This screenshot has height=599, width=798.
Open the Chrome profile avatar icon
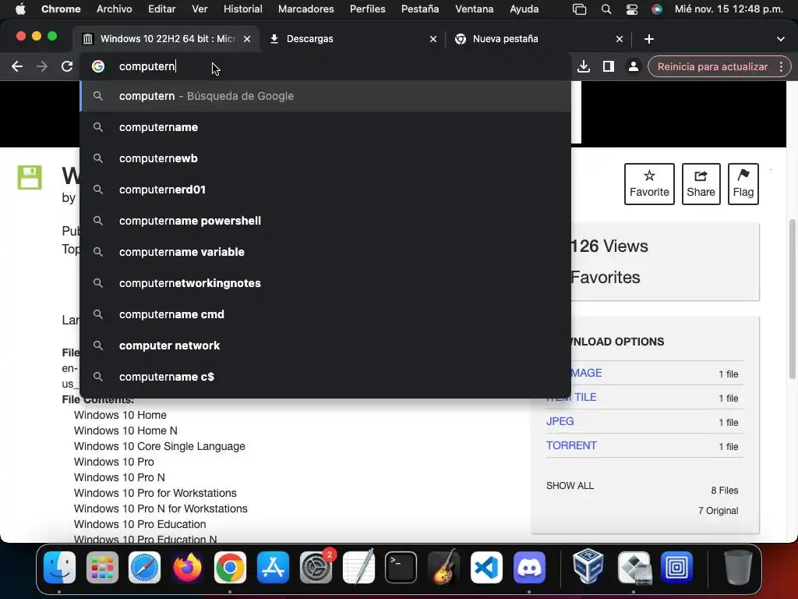coord(633,66)
